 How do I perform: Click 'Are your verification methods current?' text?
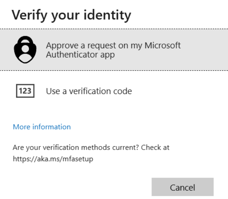pos(76,148)
